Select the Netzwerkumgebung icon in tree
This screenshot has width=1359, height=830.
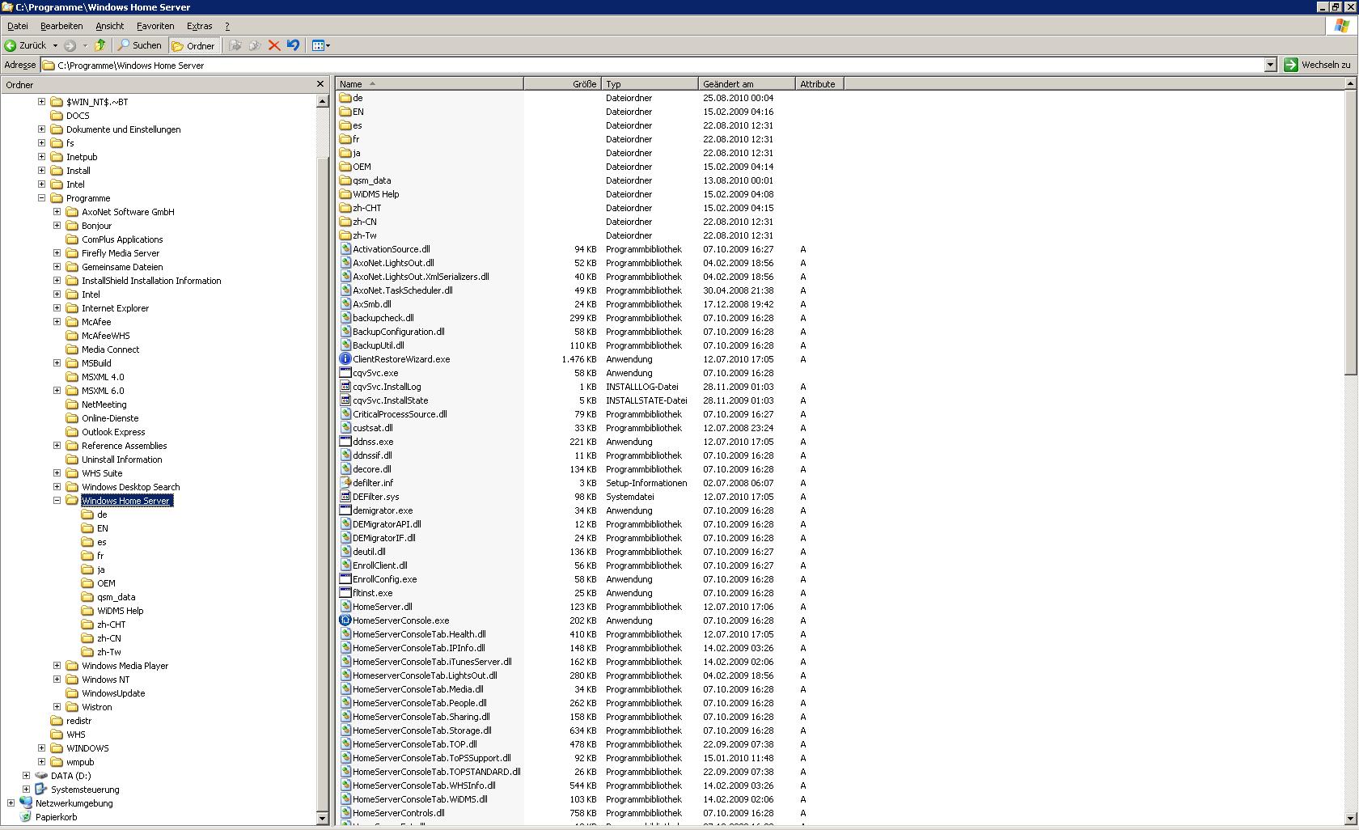26,803
